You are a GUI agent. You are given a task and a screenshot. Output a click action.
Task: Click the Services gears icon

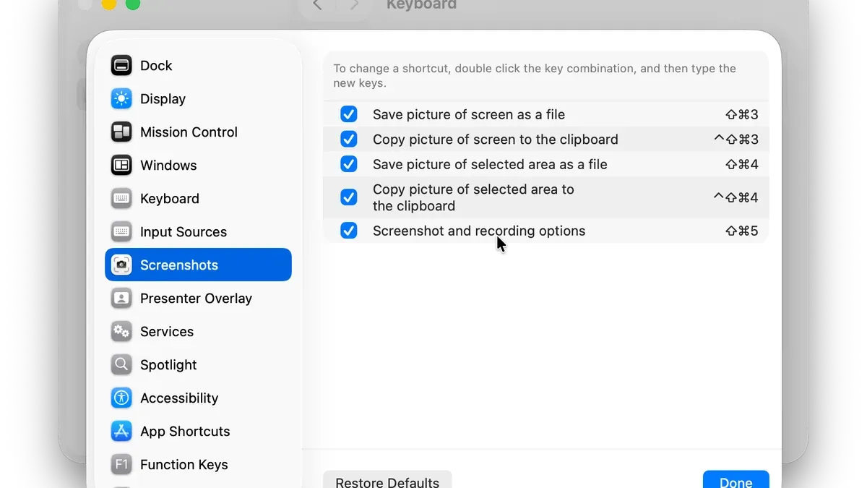(121, 332)
